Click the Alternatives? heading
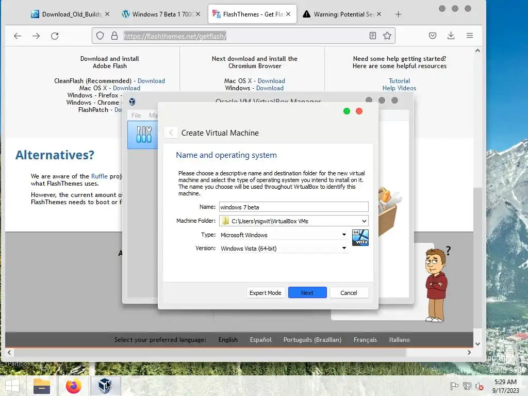 click(x=55, y=155)
